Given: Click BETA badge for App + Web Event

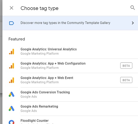Looking at the screenshot, I should click(x=126, y=80).
